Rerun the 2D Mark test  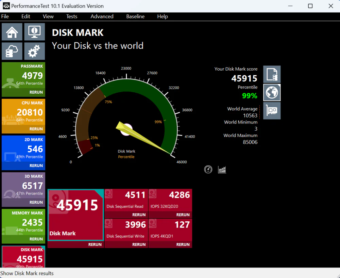(36, 166)
